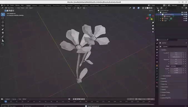Select the Scale tool
The height and width of the screenshot is (107, 188).
(x=3, y=29)
